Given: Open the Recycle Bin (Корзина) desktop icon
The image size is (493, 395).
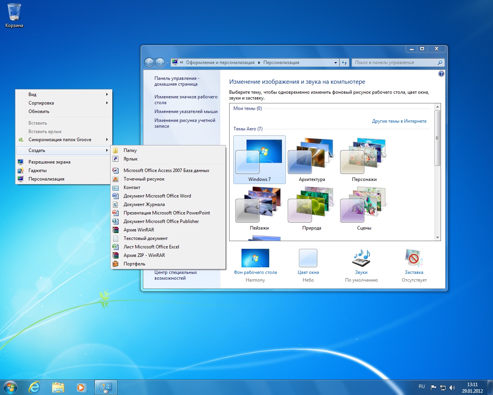Looking at the screenshot, I should (14, 15).
